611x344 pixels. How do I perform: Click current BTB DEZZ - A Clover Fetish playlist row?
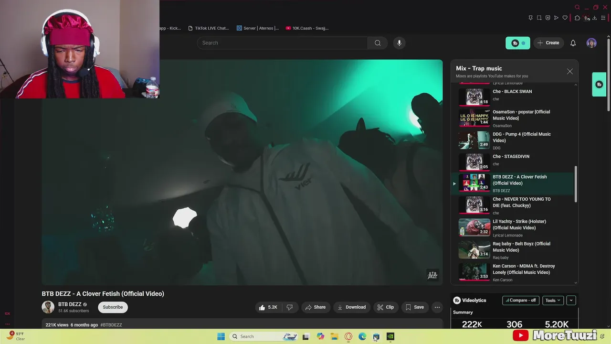[x=513, y=183]
